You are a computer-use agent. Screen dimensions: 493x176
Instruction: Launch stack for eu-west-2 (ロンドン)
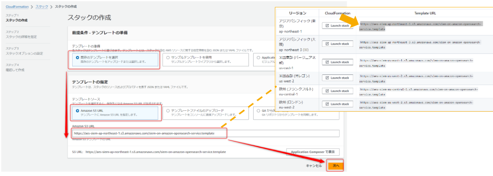pyautogui.click(x=337, y=104)
